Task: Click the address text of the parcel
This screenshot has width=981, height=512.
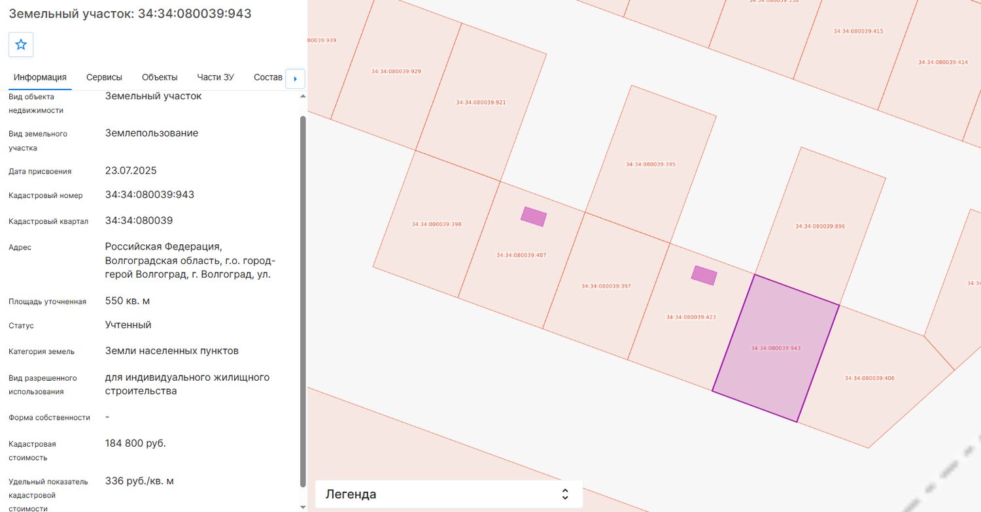Action: (x=190, y=261)
